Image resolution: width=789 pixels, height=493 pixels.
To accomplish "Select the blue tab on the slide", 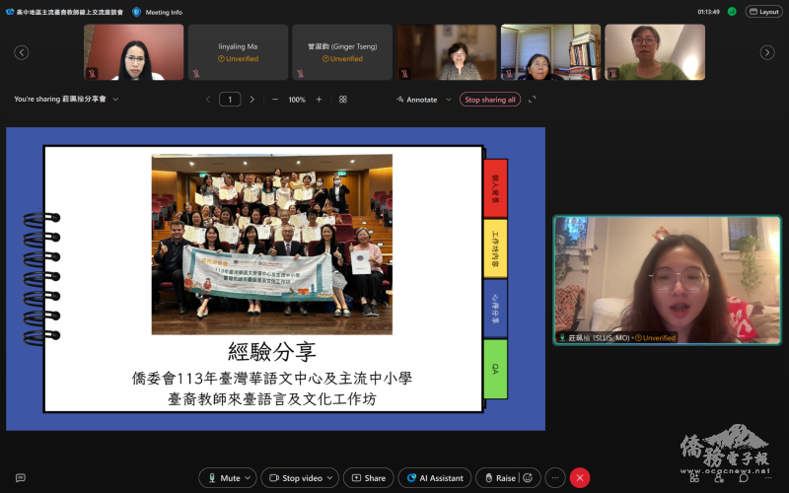I will (496, 309).
